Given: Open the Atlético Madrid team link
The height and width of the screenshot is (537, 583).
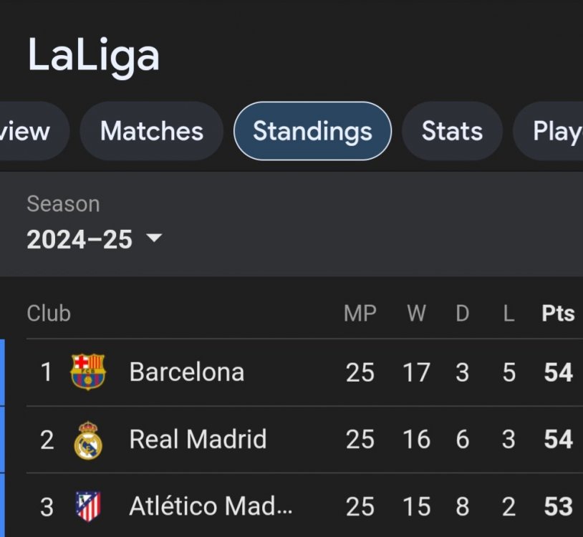Looking at the screenshot, I should tap(211, 507).
